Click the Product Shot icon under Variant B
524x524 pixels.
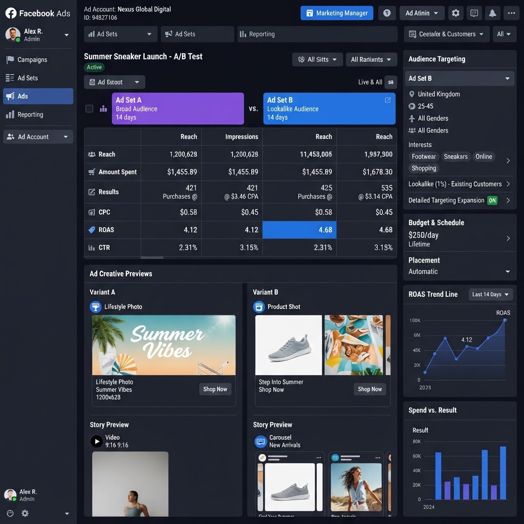(258, 307)
